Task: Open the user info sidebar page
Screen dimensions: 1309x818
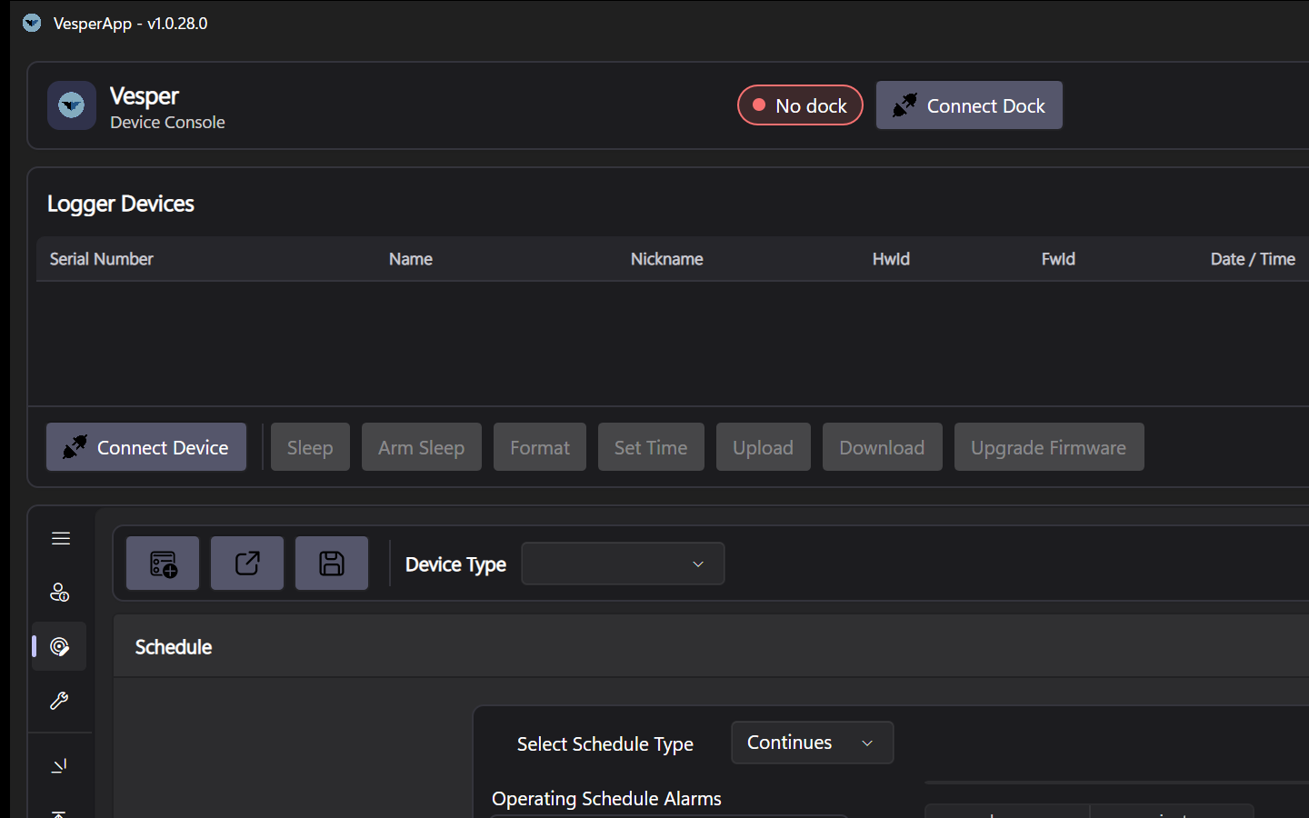Action: coord(60,593)
